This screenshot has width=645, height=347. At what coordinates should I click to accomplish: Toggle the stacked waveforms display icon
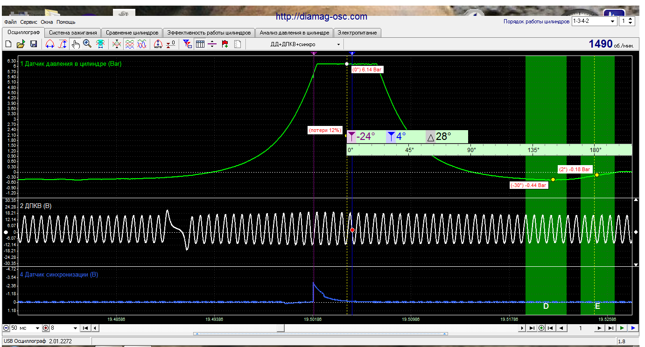(x=130, y=44)
